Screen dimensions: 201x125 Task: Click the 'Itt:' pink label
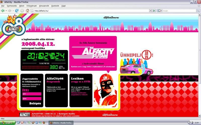[x=26, y=90]
